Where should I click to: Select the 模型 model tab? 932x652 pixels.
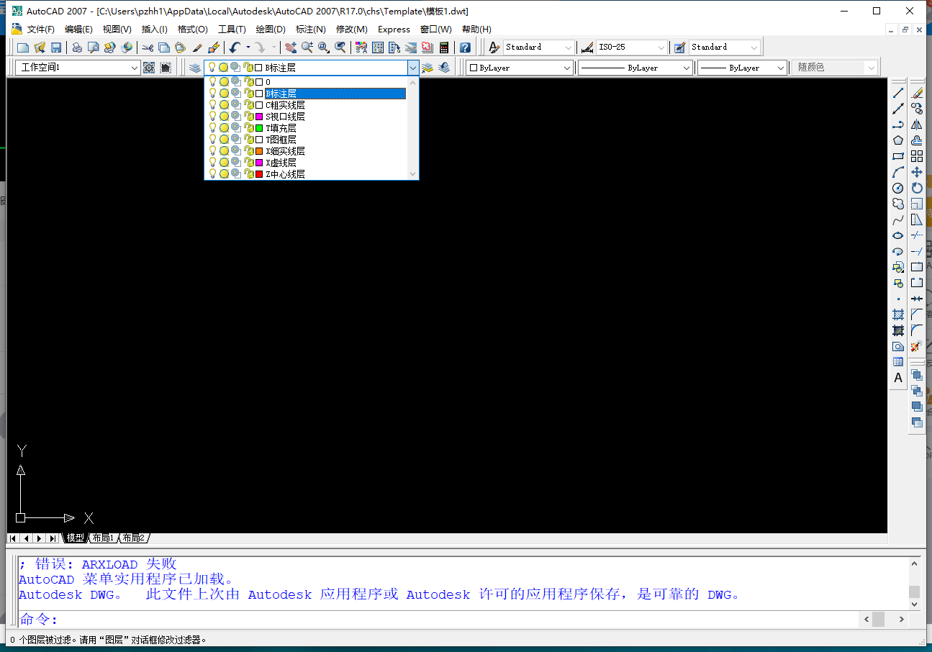75,538
